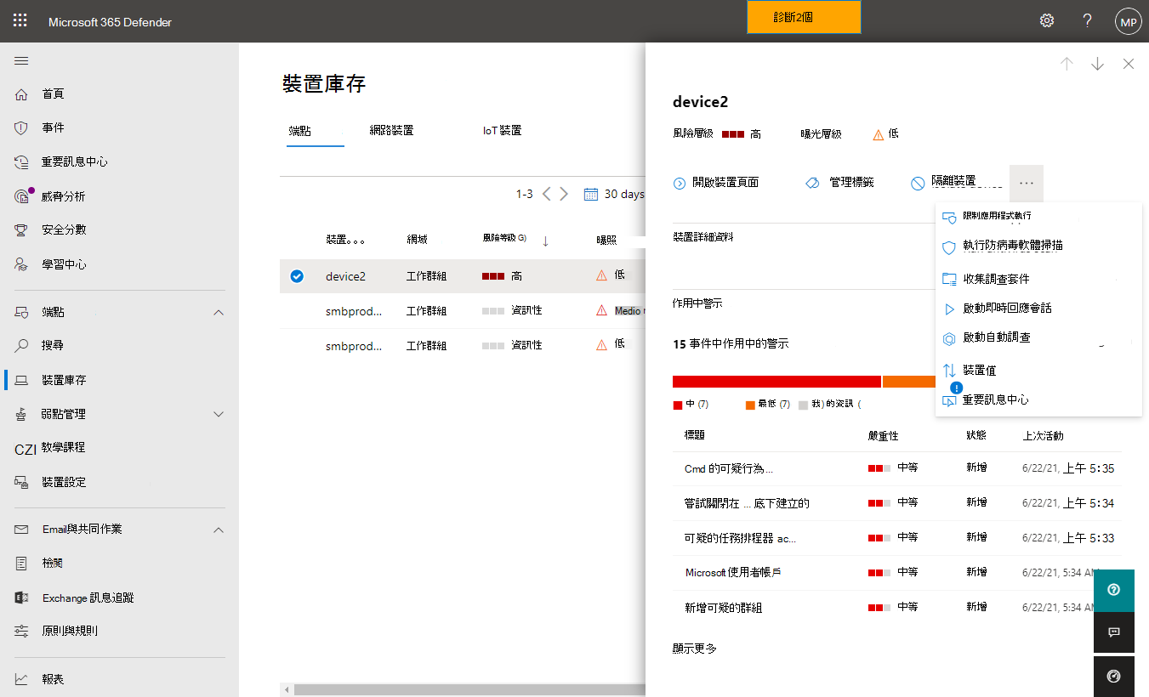Go to previous page arrow

coord(548,194)
